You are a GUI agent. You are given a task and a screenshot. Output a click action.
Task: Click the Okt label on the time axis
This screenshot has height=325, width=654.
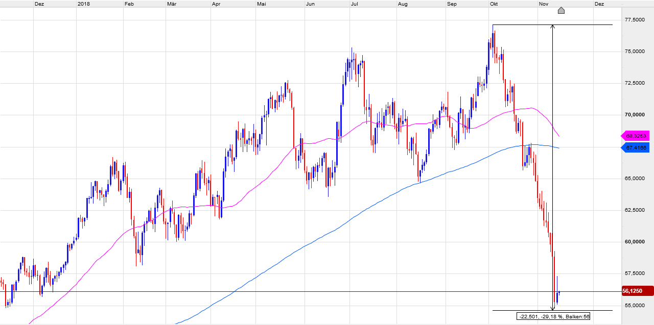[494, 4]
